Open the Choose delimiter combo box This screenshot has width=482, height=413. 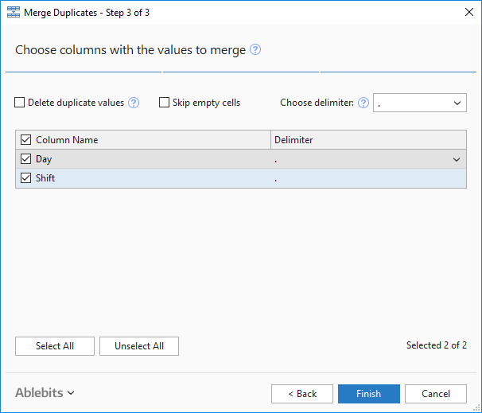pyautogui.click(x=420, y=103)
